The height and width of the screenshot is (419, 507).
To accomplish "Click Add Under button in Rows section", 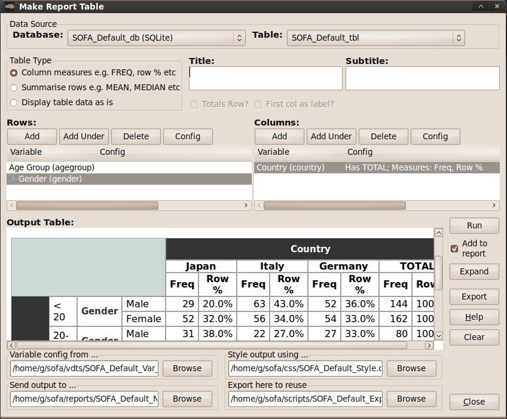I will point(84,136).
